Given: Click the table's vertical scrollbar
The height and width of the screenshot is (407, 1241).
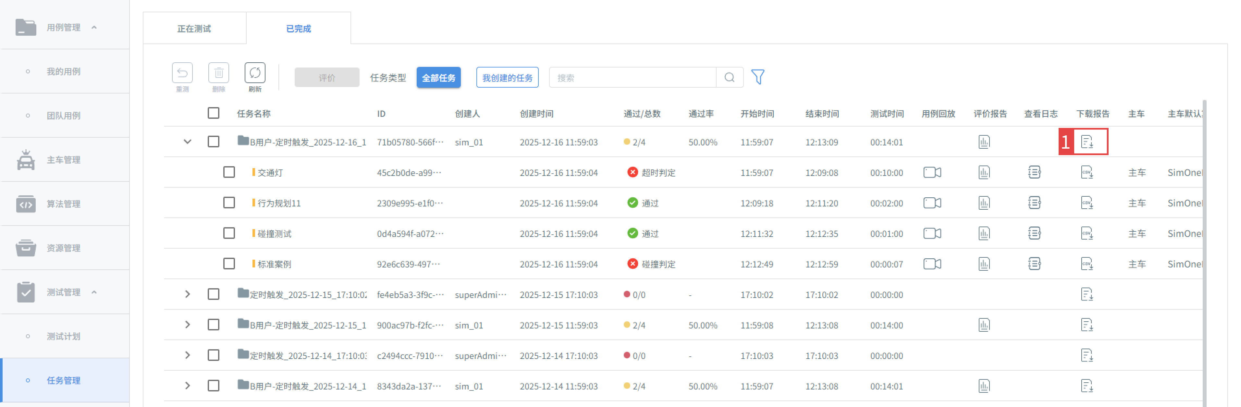Looking at the screenshot, I should pos(1204,253).
